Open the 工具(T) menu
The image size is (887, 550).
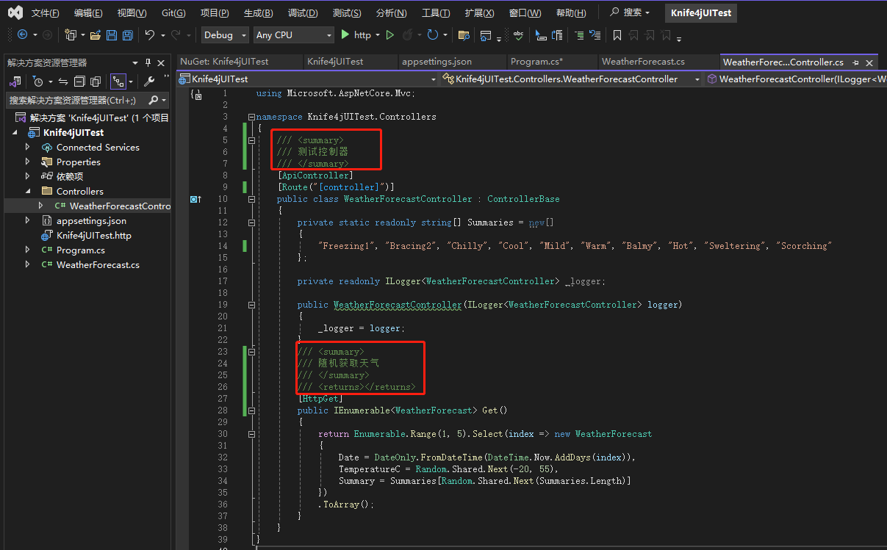coord(436,13)
